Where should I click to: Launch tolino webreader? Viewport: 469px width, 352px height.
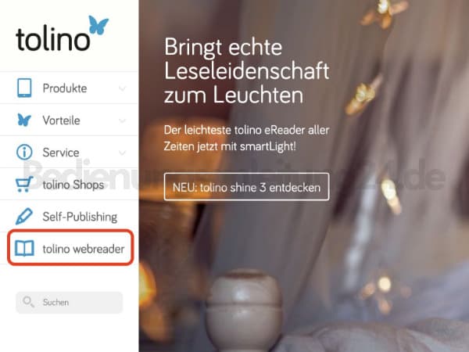[84, 249]
